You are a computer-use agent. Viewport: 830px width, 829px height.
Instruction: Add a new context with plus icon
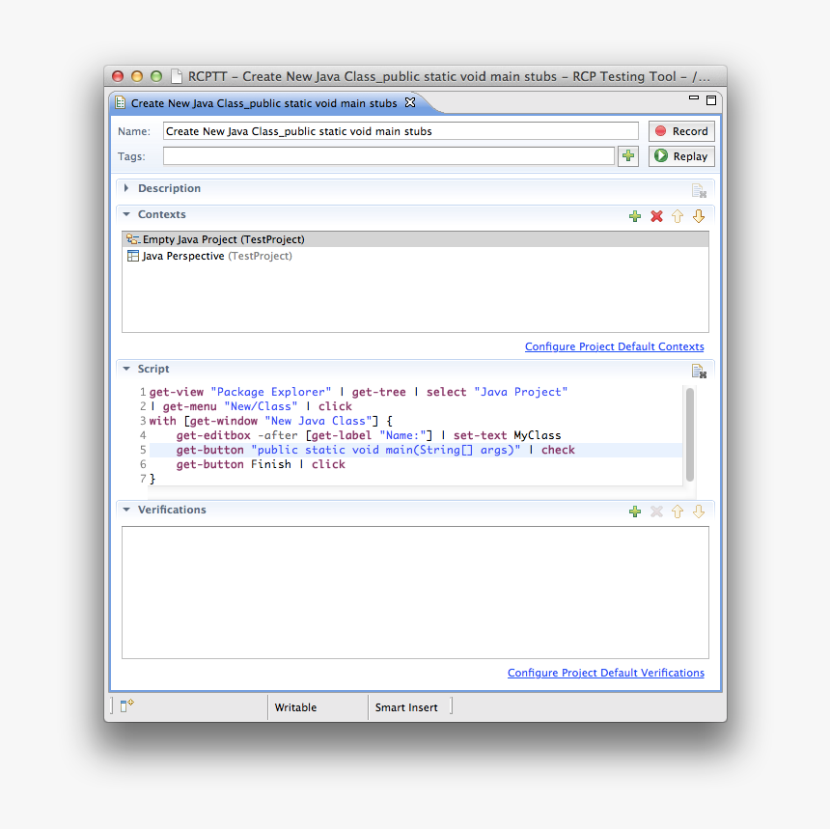634,216
